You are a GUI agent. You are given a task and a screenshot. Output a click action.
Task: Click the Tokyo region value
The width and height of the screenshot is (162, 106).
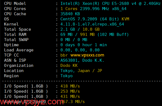[66, 76]
